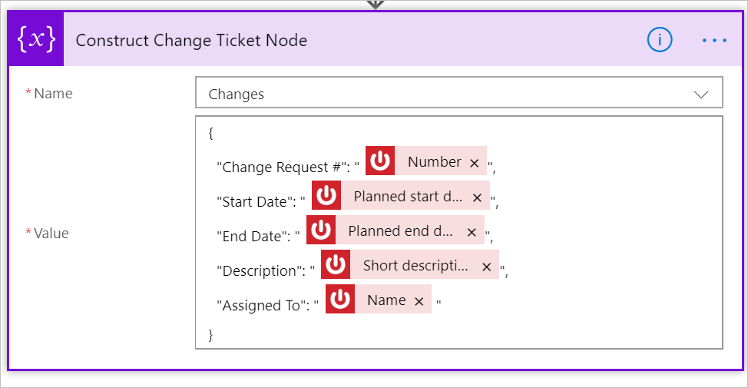This screenshot has width=748, height=388.
Task: Expand the Name dropdown chevron
Action: pos(700,94)
